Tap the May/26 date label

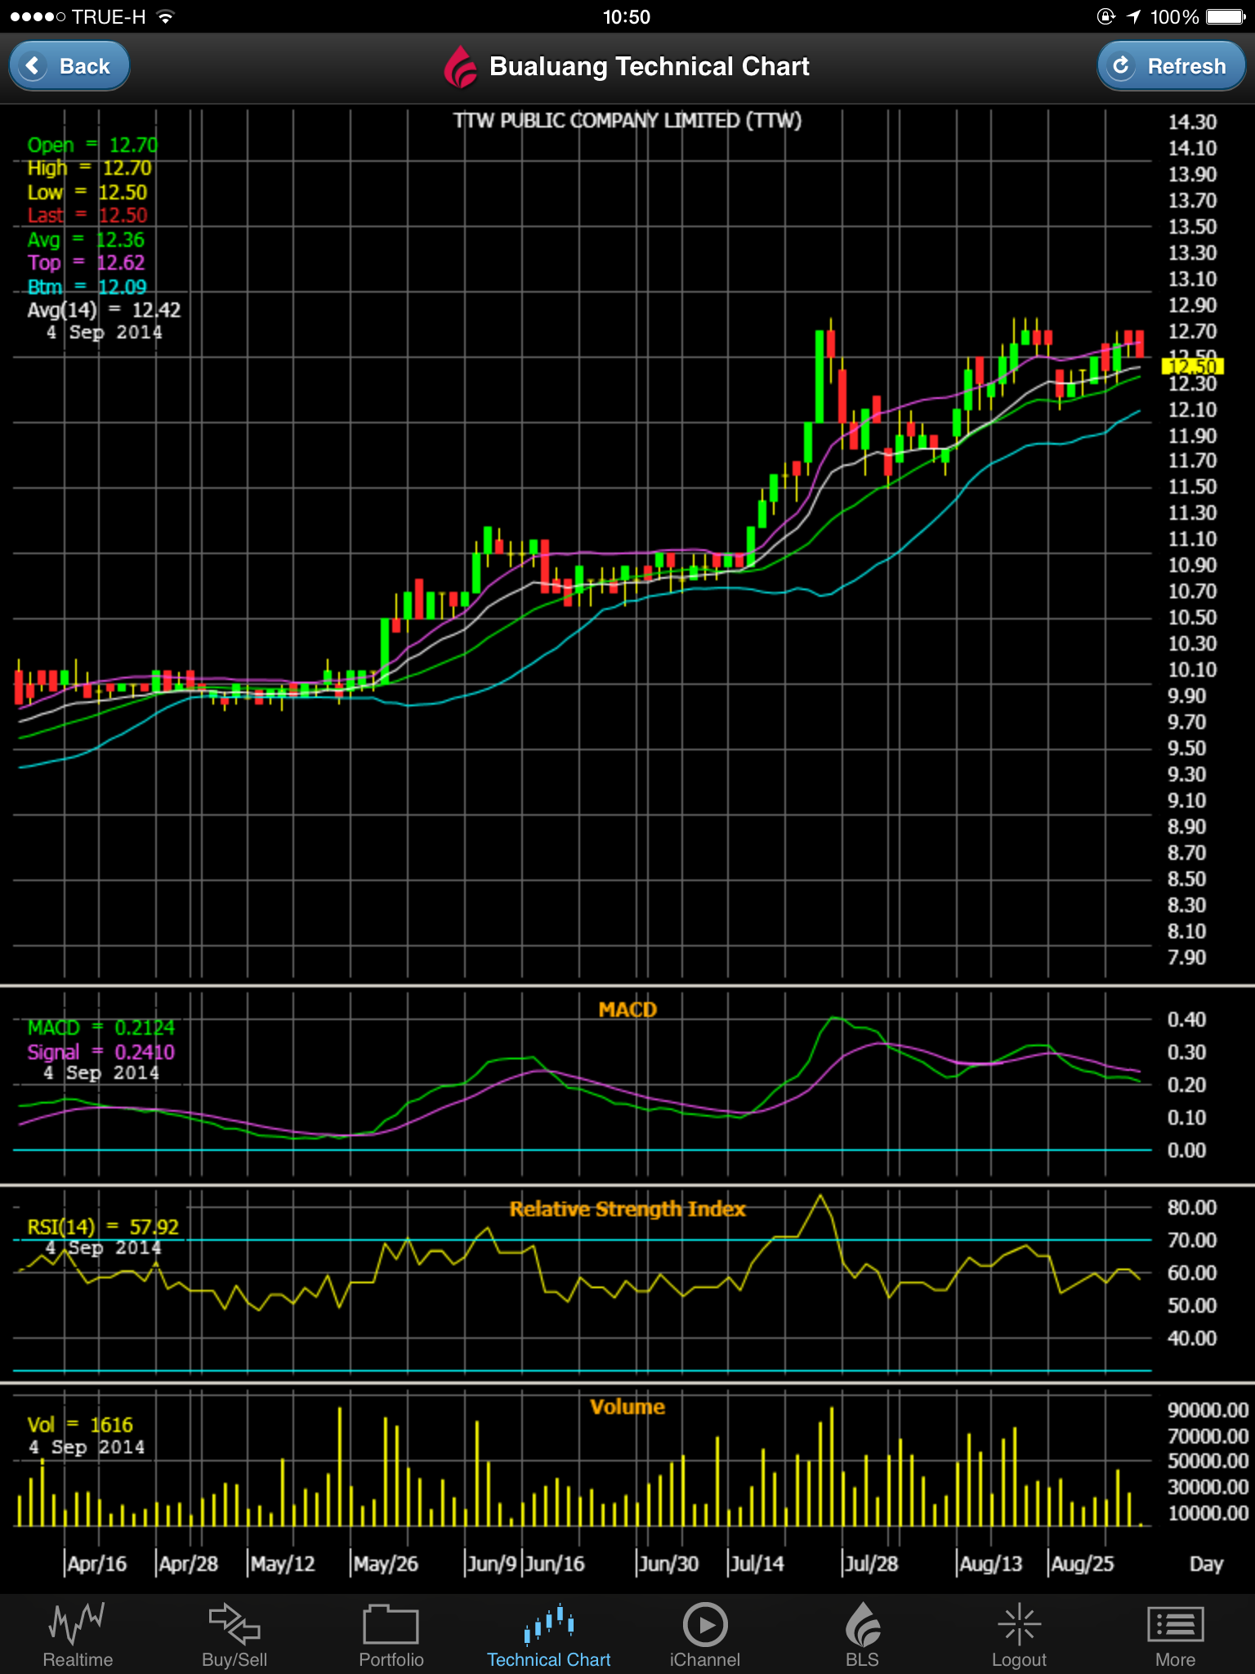click(386, 1564)
